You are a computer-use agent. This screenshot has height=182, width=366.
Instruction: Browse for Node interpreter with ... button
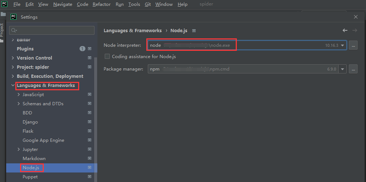[x=353, y=45]
